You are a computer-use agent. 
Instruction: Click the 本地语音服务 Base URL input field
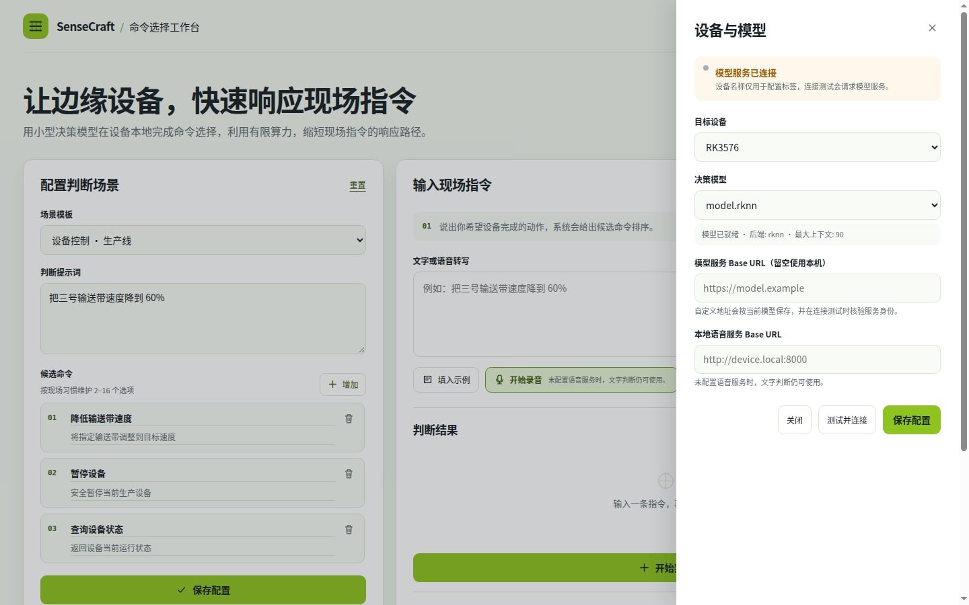click(x=817, y=360)
